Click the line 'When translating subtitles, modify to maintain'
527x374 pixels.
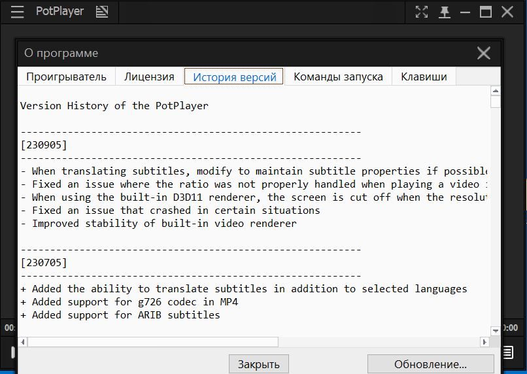(254, 171)
